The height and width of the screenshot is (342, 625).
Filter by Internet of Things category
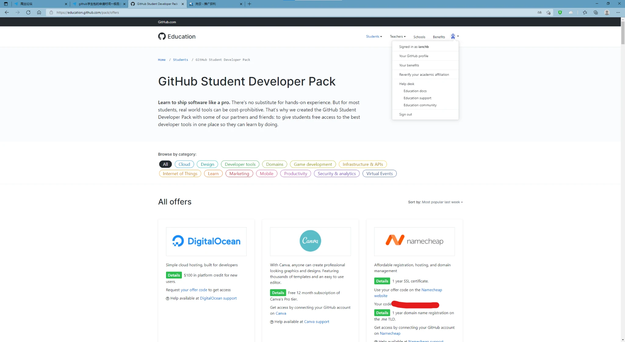[180, 174]
